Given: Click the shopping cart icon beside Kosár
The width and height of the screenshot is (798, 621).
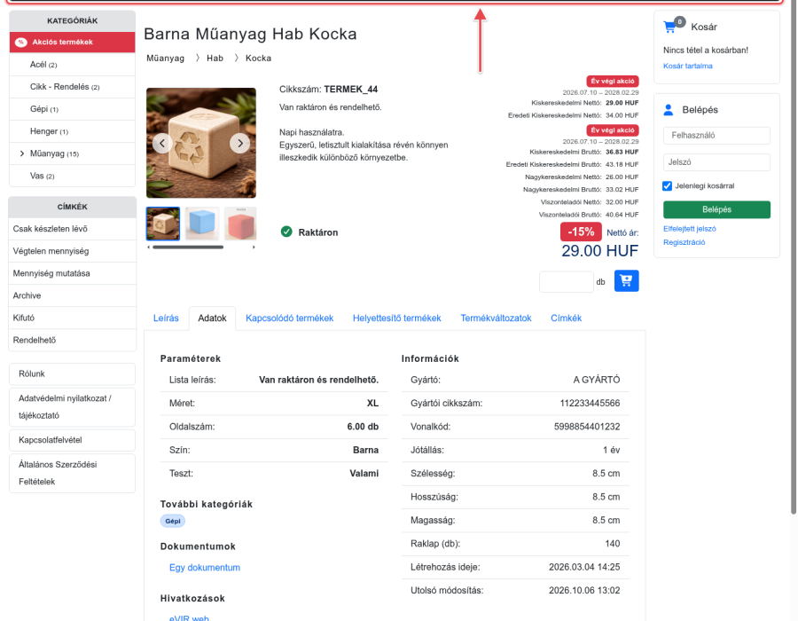Looking at the screenshot, I should [670, 27].
